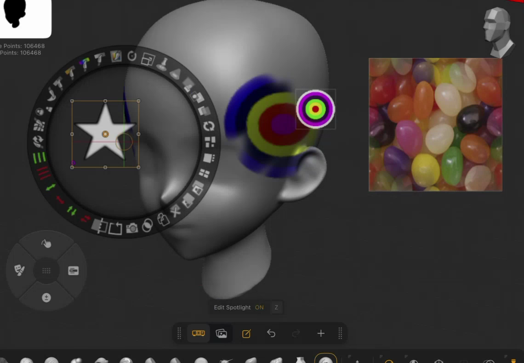Click the Snapshot camera icon on dial
The height and width of the screenshot is (363, 524).
(132, 228)
